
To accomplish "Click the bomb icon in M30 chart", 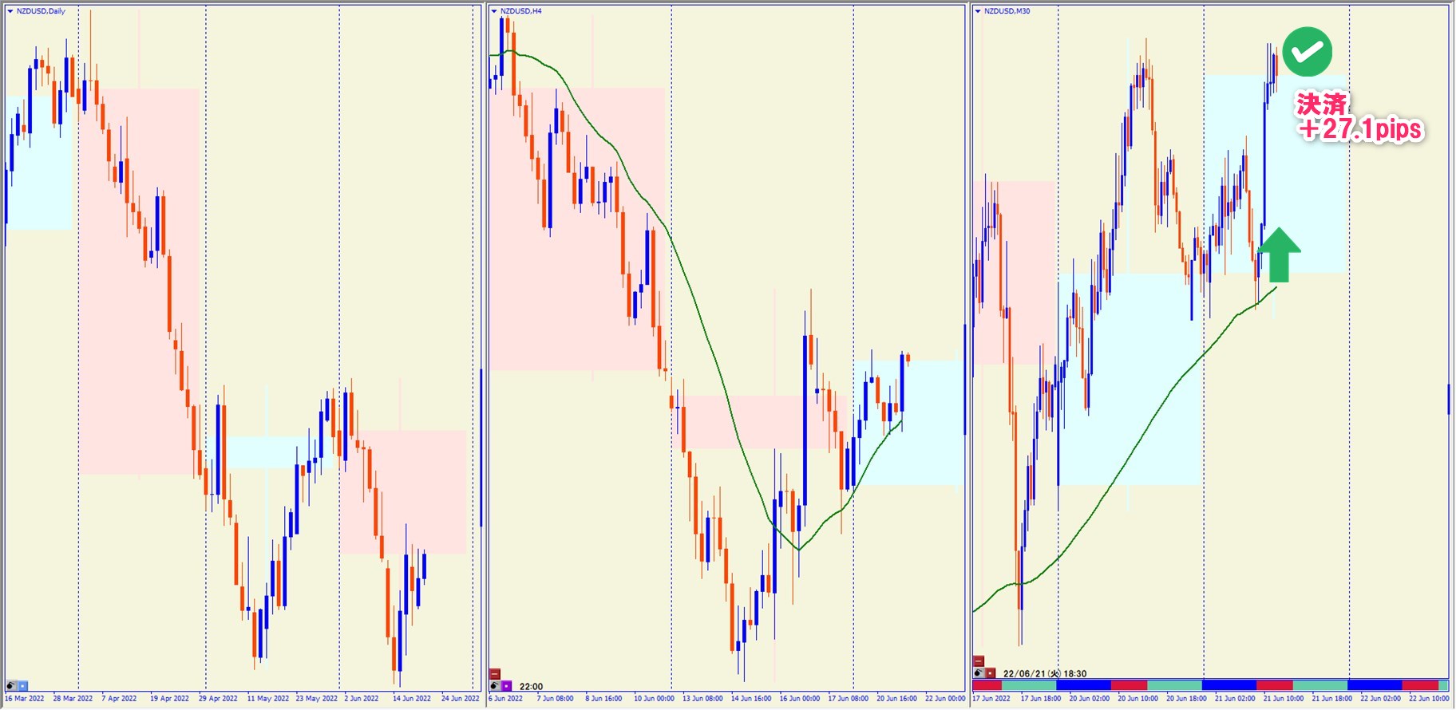I will pyautogui.click(x=979, y=673).
